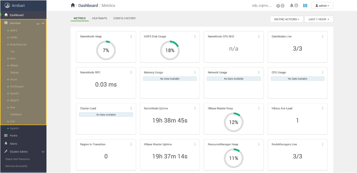This screenshot has width=357, height=173.
Task: Click the HBase Master Heap 12% gauge
Action: tap(233, 122)
